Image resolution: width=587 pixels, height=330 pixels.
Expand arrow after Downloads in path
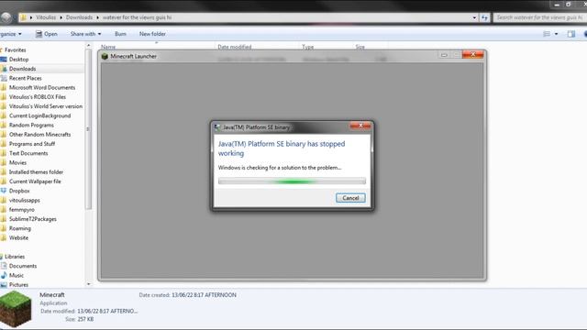click(98, 17)
